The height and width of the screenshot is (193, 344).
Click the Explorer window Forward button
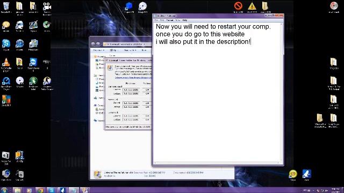coord(98,44)
